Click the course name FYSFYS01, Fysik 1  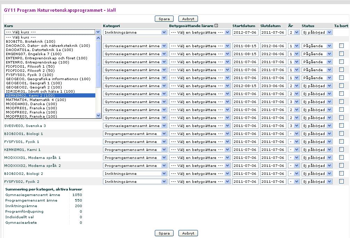coord(22,142)
